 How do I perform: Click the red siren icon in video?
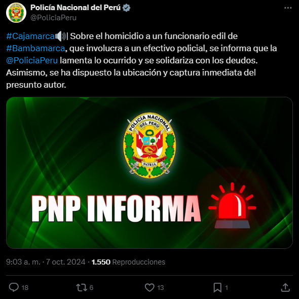coord(232,205)
